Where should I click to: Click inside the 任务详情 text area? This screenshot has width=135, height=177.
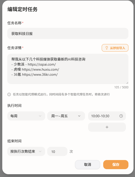tap(68, 69)
